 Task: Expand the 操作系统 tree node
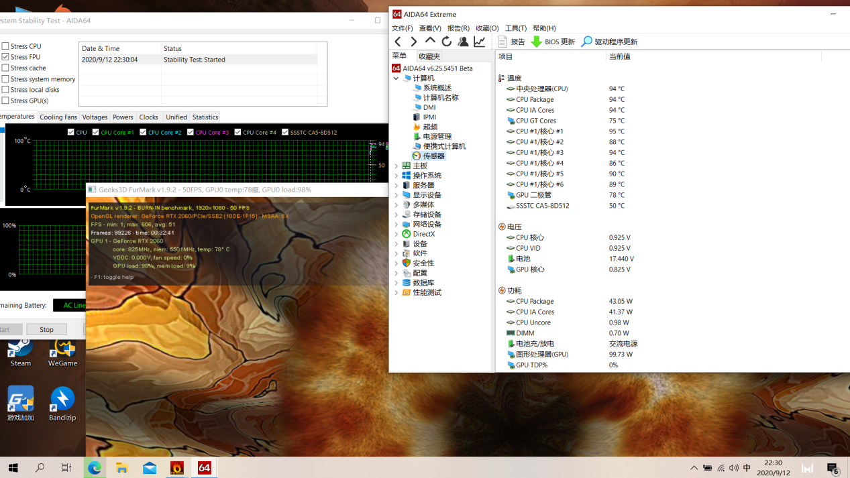click(396, 176)
